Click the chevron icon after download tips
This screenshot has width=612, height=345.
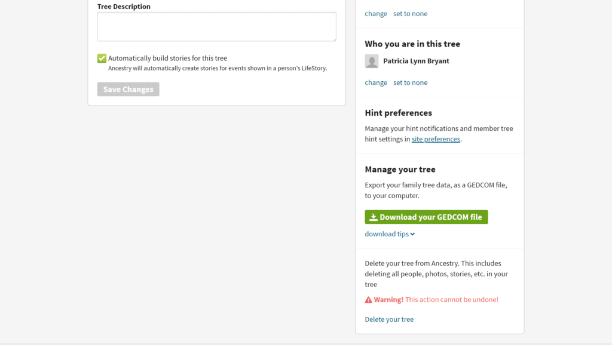tap(411, 233)
